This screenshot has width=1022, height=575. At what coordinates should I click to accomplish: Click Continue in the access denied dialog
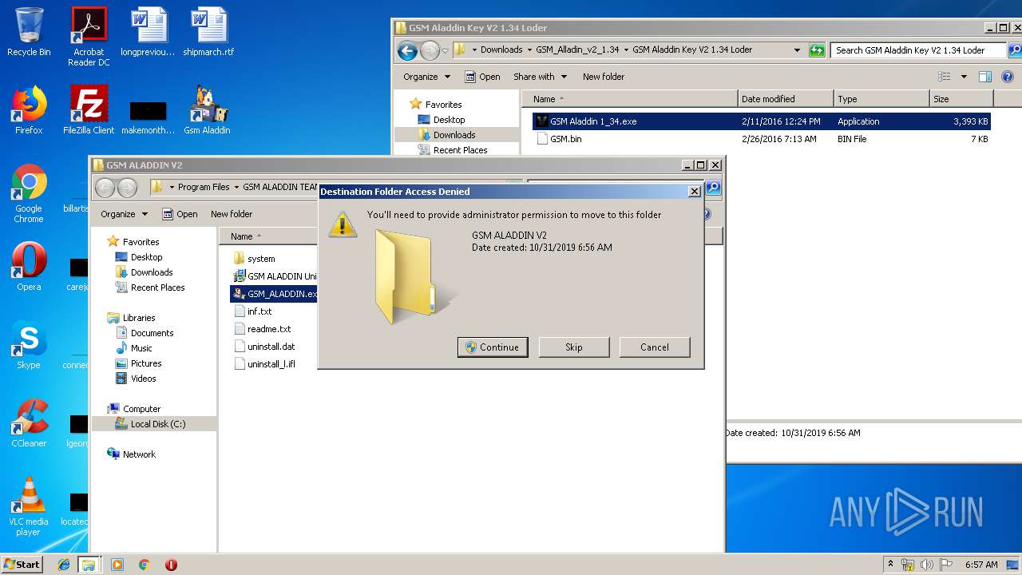coord(492,347)
